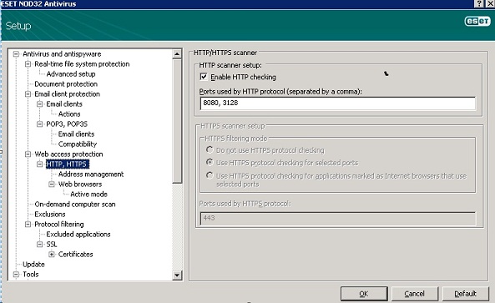Select Compatibility tree item

(x=78, y=144)
